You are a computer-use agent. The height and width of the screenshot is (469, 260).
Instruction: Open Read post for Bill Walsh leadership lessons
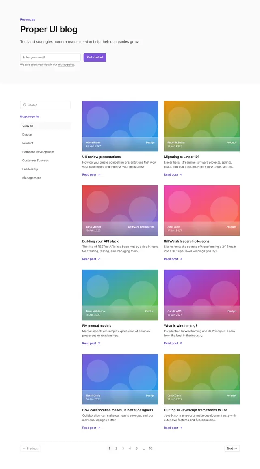click(x=173, y=259)
